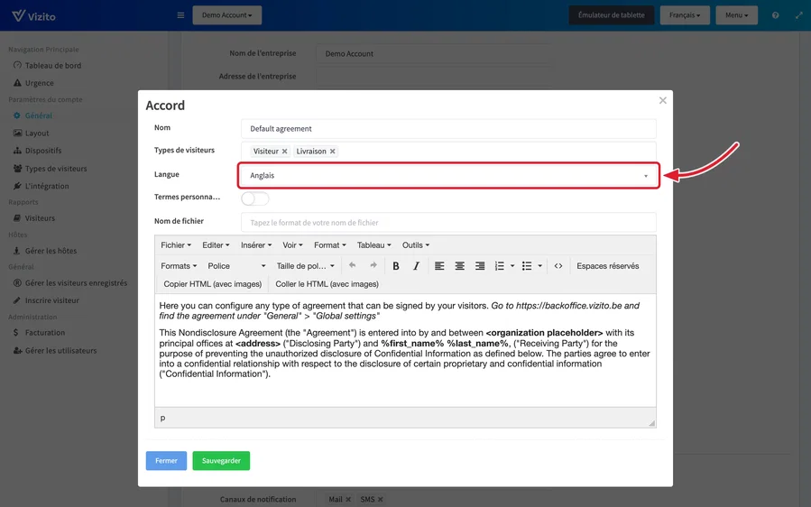Open Gérer les utilisateurs in the sidebar
The width and height of the screenshot is (811, 507).
pyautogui.click(x=55, y=350)
